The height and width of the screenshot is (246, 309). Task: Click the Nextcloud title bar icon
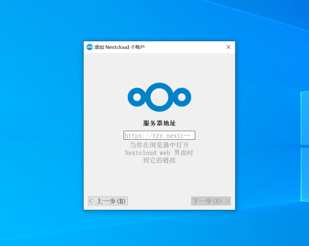pyautogui.click(x=90, y=47)
